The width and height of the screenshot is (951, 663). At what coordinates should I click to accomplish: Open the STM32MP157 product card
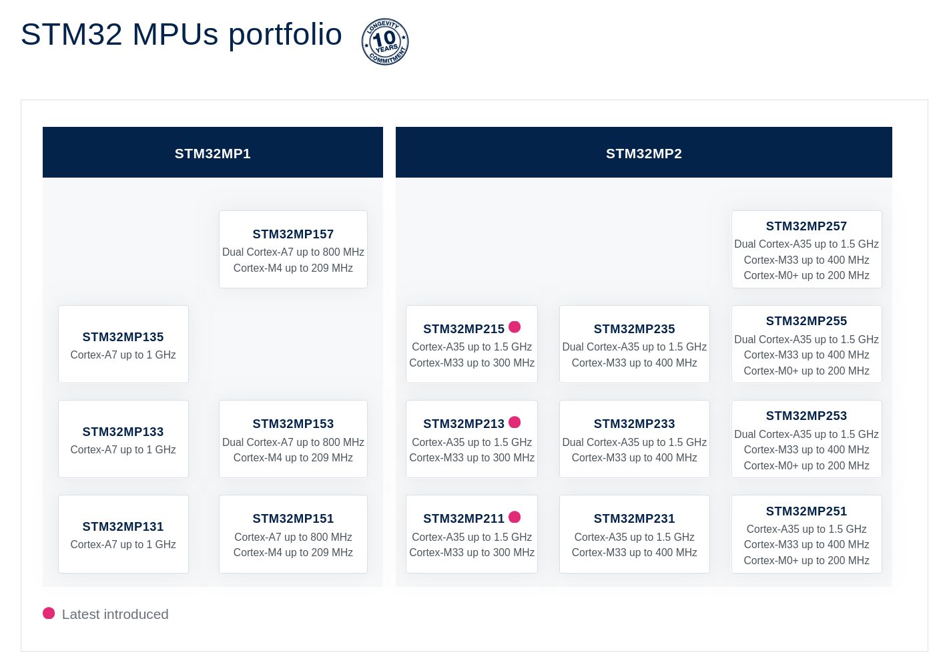[293, 250]
